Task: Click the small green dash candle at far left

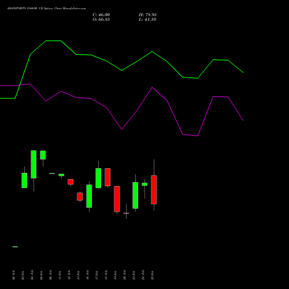Action: coord(15,247)
